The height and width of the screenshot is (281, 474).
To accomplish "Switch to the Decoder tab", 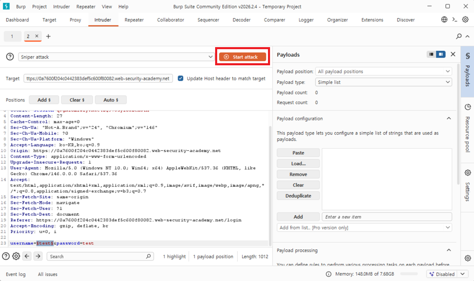I will tap(242, 20).
